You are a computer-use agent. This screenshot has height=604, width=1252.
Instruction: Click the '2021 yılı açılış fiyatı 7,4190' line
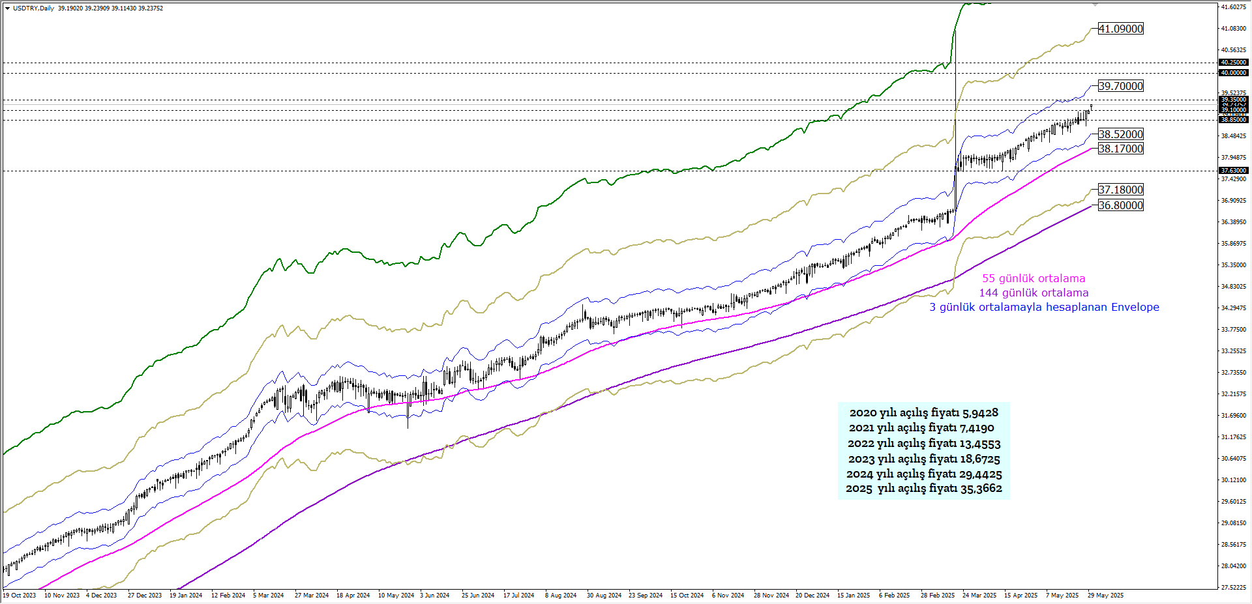pyautogui.click(x=921, y=428)
